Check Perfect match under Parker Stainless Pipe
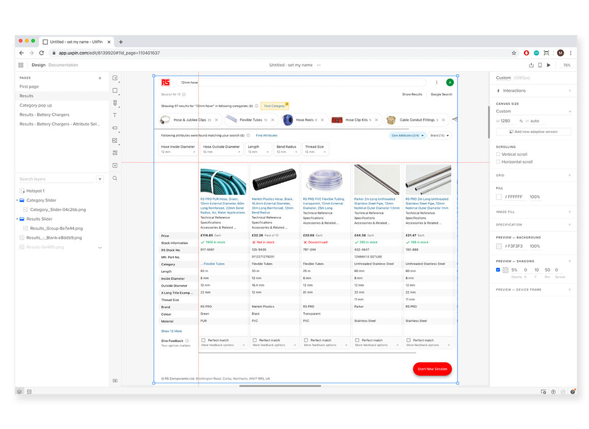 357,340
